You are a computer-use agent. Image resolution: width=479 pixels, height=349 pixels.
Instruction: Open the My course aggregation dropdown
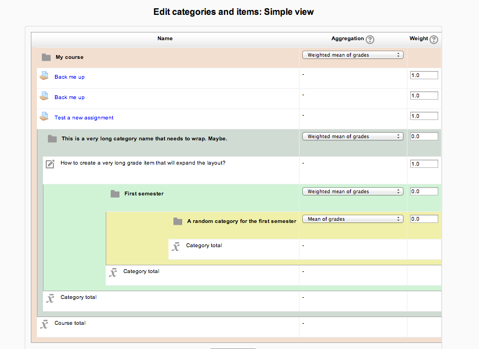point(353,55)
